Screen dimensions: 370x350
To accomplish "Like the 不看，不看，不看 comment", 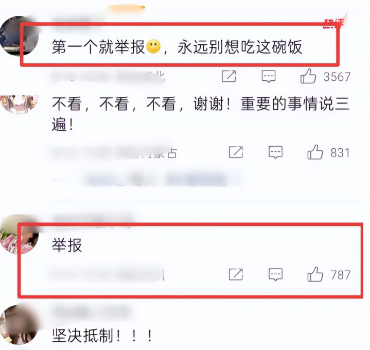I will tap(315, 152).
